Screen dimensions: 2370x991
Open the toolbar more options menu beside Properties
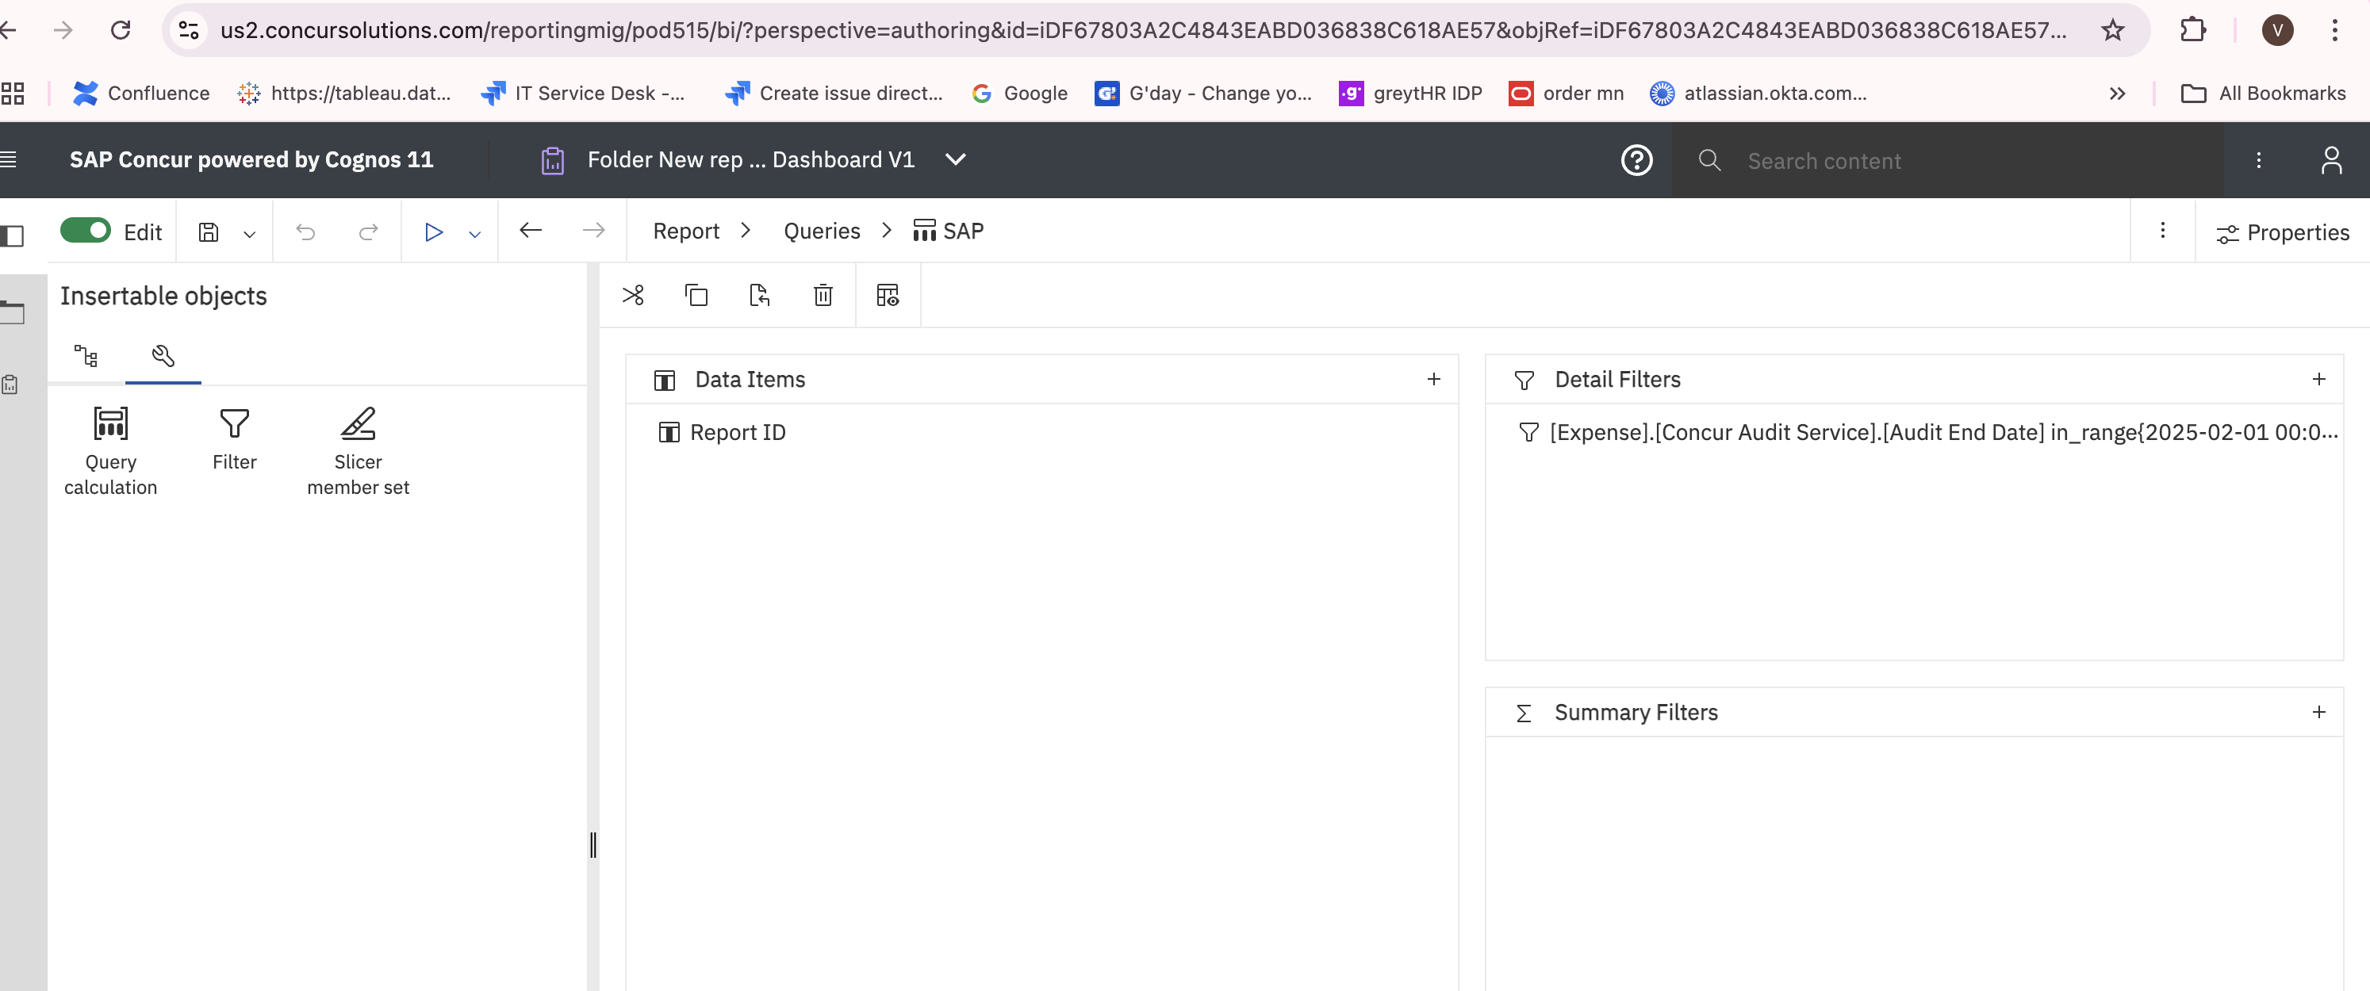coord(2163,230)
